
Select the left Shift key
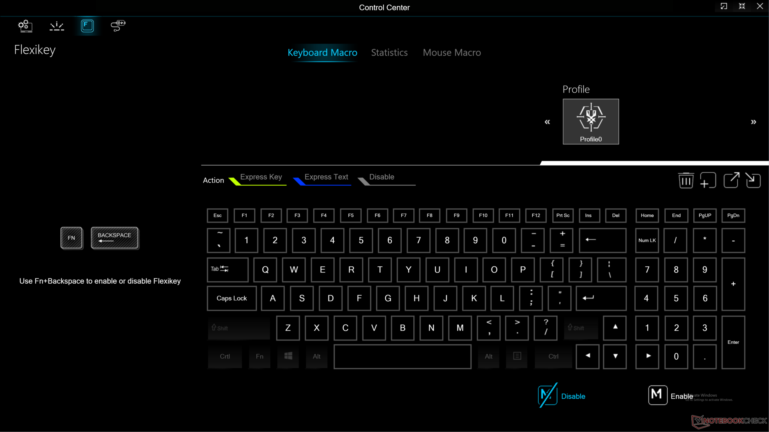coord(239,328)
